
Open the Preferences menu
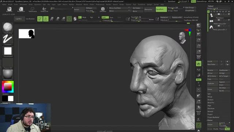tap(100, 4)
